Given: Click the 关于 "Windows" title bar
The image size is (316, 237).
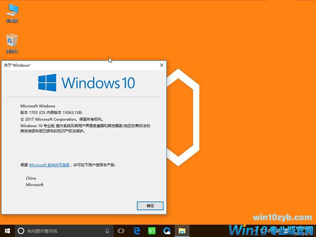Looking at the screenshot, I should point(74,65).
